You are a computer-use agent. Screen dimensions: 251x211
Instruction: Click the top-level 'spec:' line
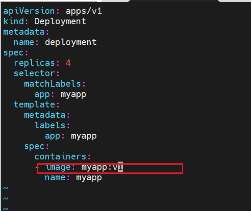(x=16, y=53)
